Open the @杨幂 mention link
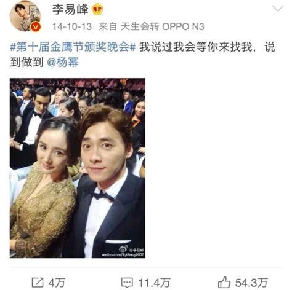 (x=63, y=62)
